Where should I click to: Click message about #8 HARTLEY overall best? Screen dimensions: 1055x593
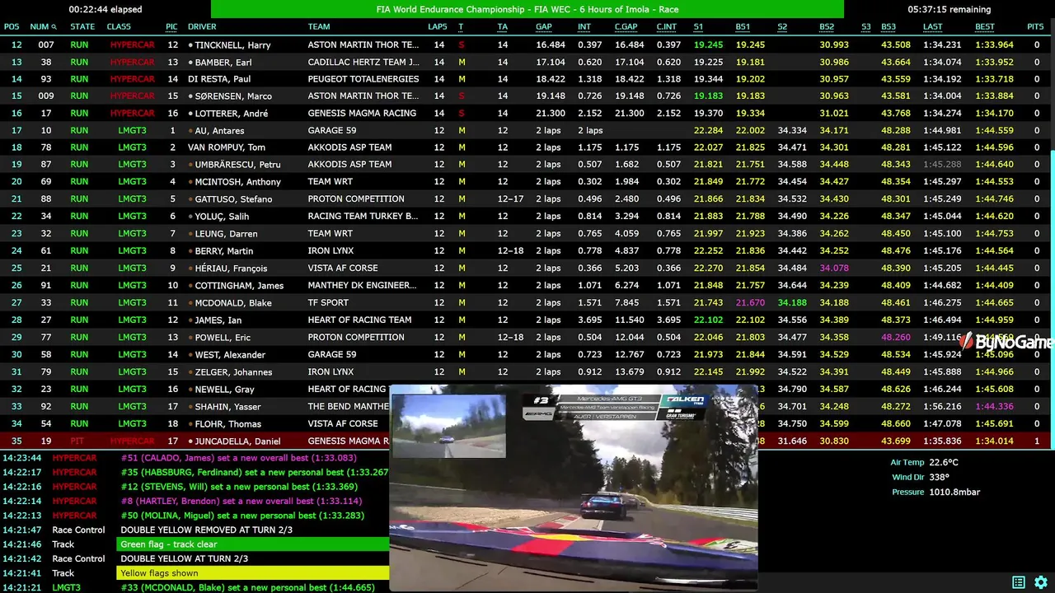[241, 501]
